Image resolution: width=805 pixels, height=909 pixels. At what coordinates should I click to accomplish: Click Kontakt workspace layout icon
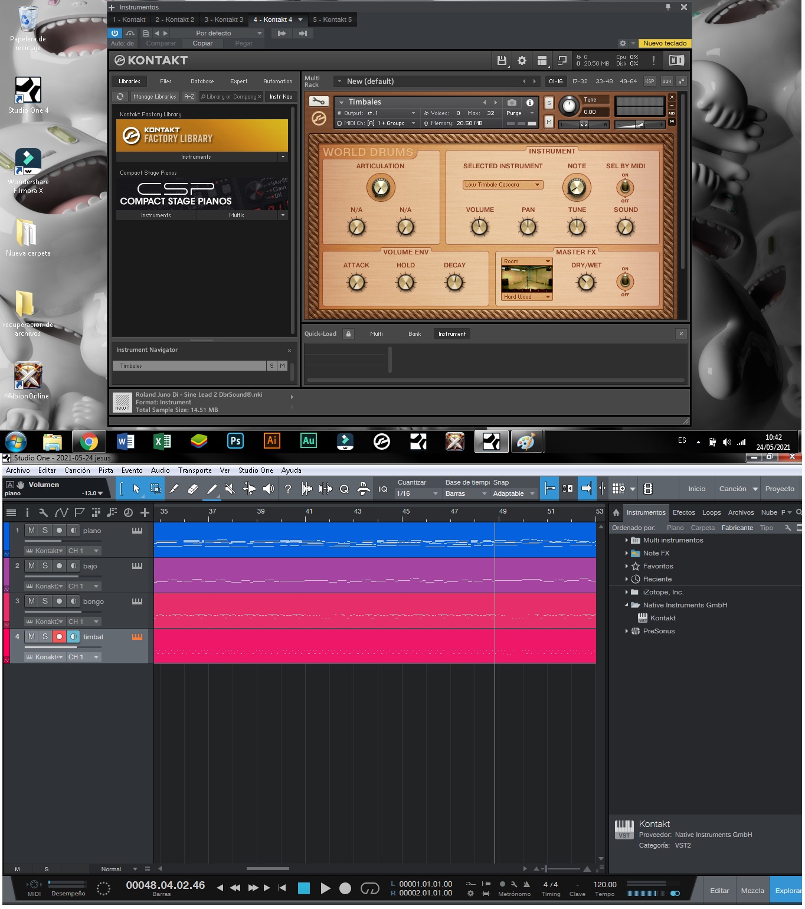542,61
